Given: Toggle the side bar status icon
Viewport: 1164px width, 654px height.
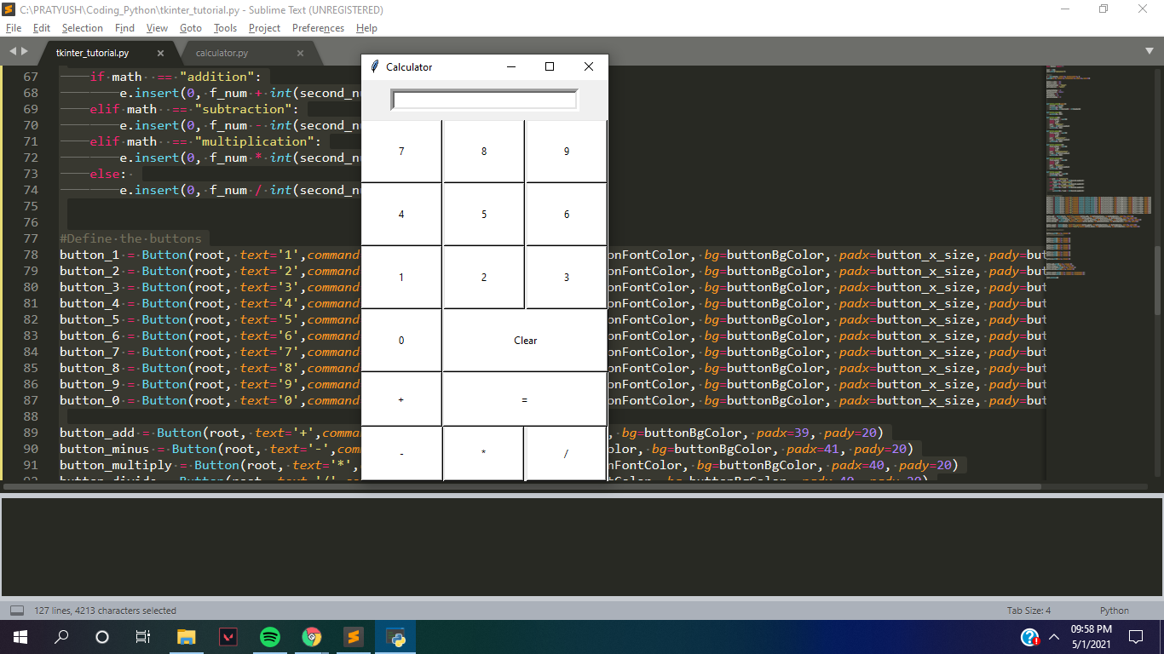Looking at the screenshot, I should point(16,611).
